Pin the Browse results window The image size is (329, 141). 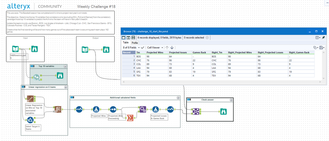[323, 38]
